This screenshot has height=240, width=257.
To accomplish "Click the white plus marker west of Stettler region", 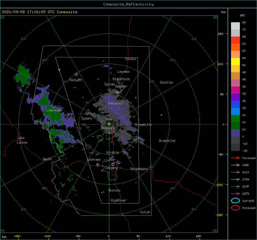I will pos(161,115).
